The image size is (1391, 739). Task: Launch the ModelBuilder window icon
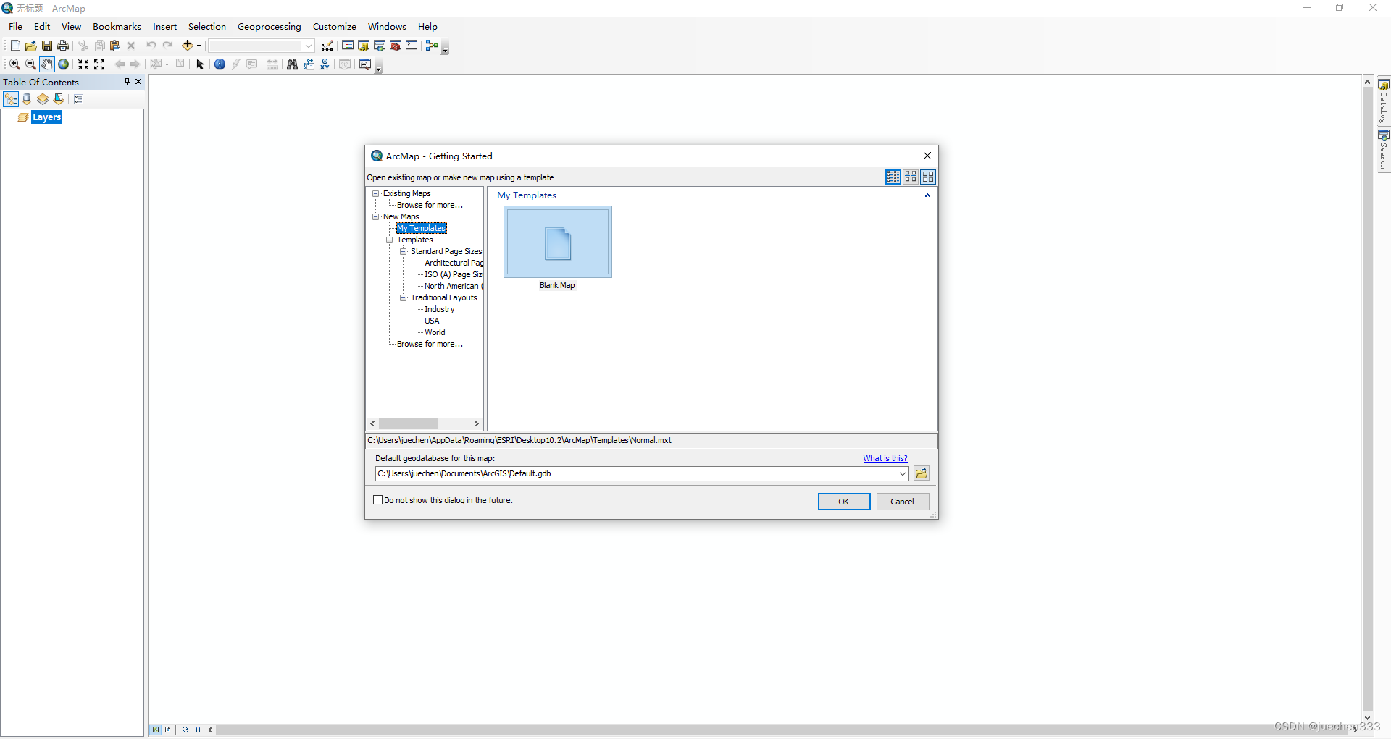click(432, 46)
